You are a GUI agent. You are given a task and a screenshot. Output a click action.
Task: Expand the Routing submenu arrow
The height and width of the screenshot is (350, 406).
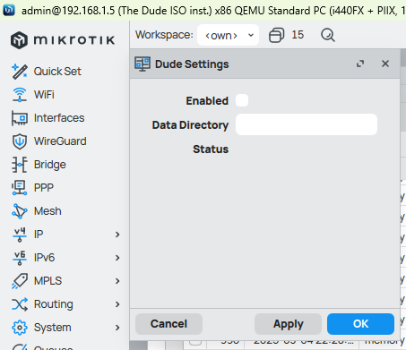tap(117, 304)
